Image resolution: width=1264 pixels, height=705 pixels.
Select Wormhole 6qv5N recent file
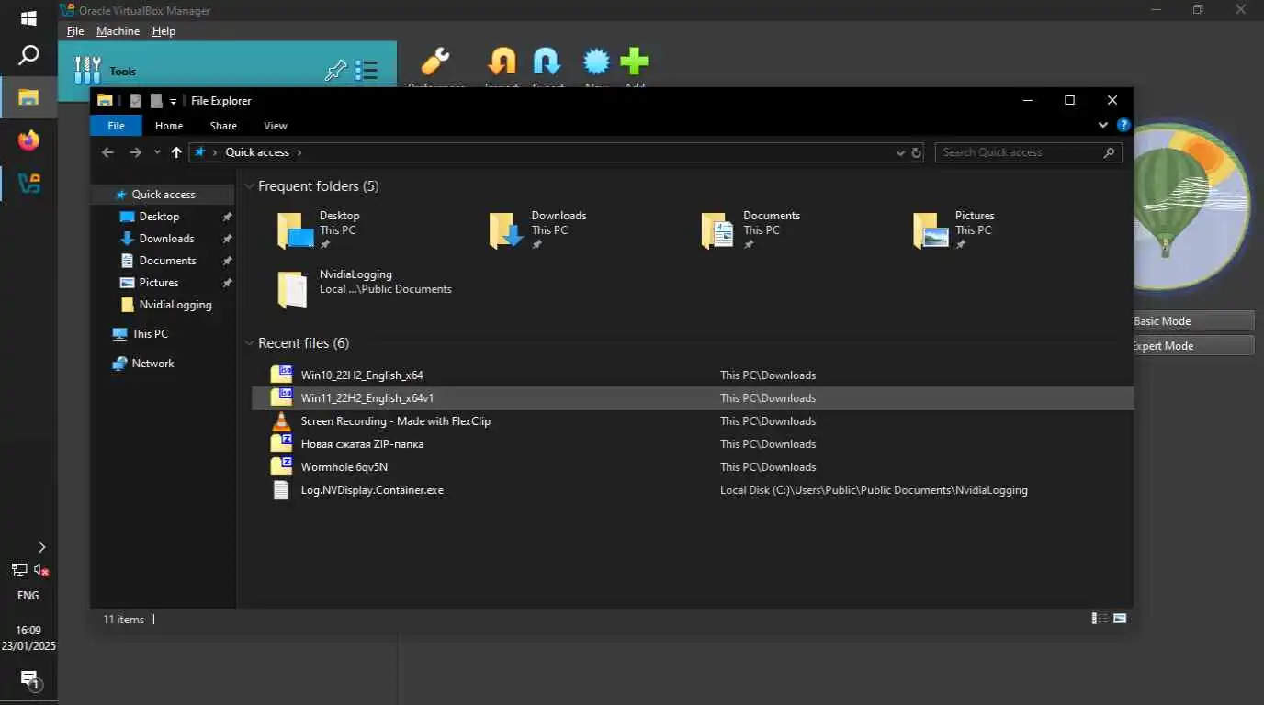point(693,467)
